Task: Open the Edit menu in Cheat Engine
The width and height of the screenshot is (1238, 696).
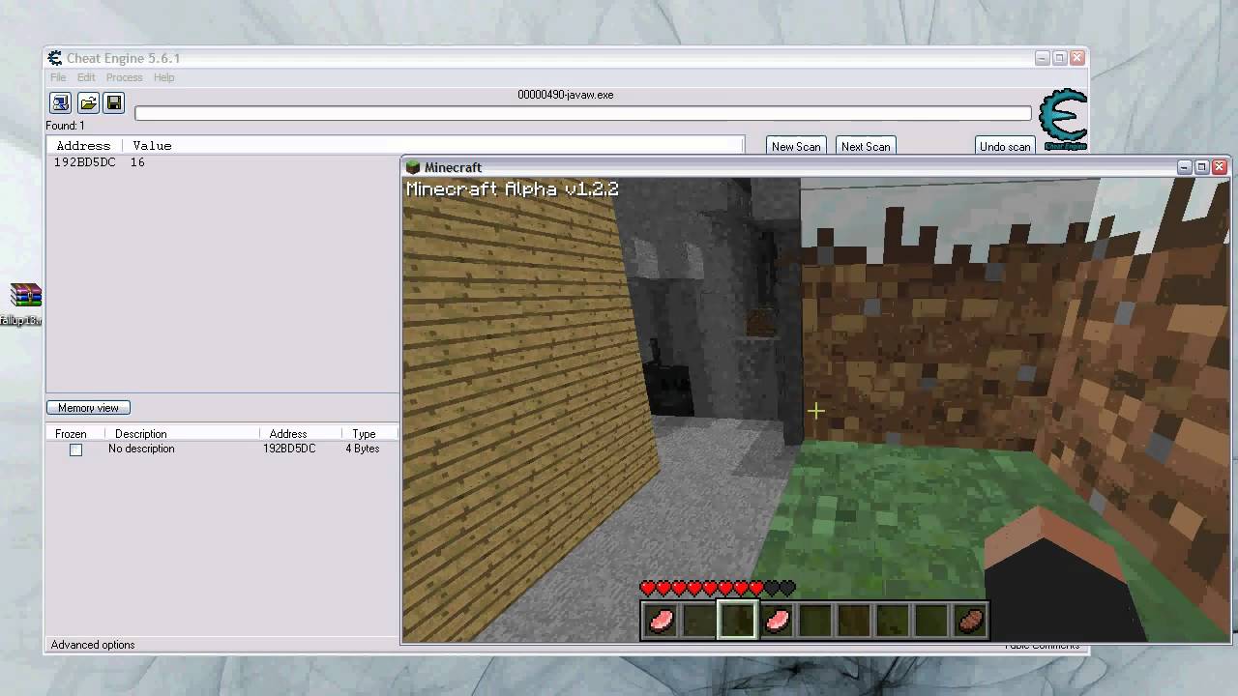Action: point(86,77)
